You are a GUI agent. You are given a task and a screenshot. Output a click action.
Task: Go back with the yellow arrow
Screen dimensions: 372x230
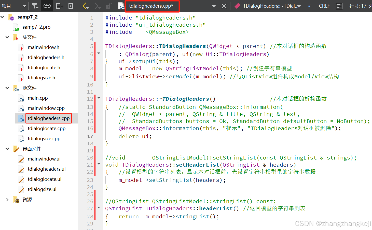click(x=86, y=6)
